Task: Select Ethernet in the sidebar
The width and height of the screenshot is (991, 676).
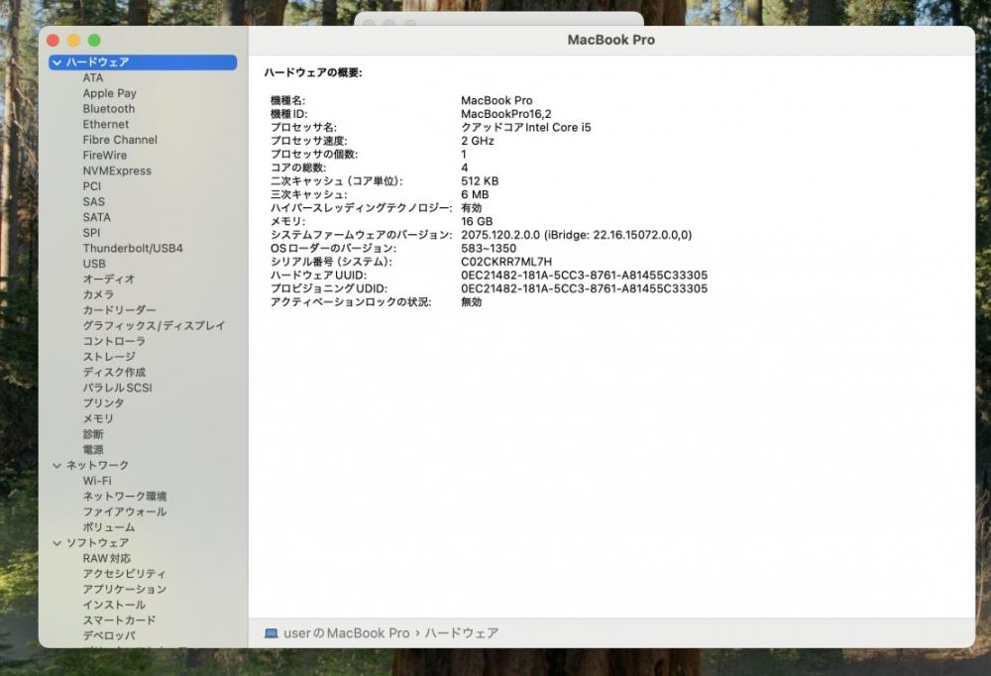Action: click(x=106, y=124)
